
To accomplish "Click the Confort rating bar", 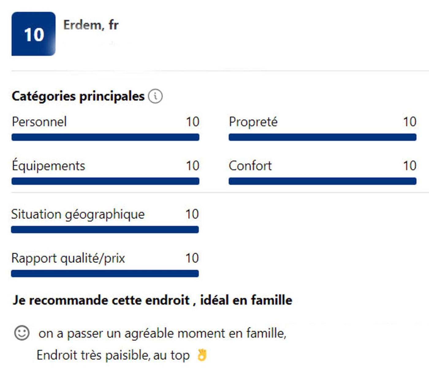I will point(322,181).
